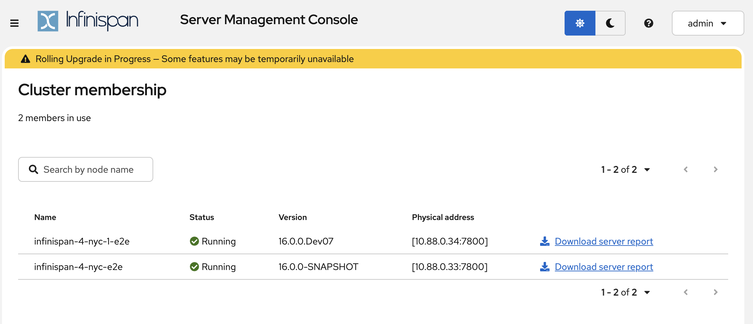Viewport: 753px width, 324px height.
Task: Open the admin user dropdown
Action: (707, 23)
